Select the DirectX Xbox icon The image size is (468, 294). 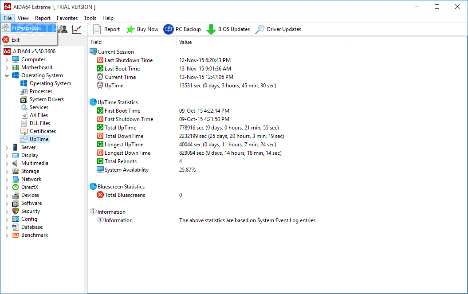point(16,187)
